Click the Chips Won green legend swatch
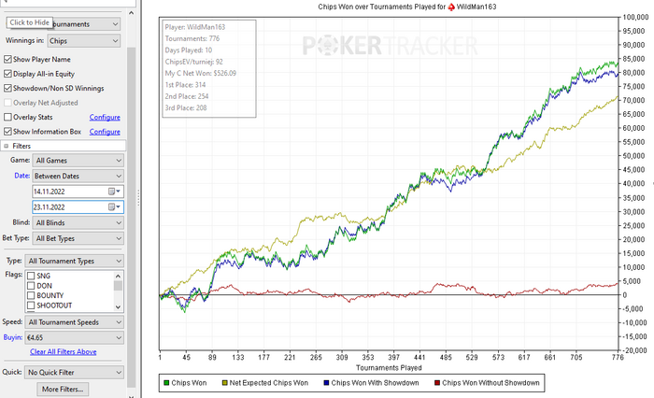654x398 pixels. coord(166,382)
